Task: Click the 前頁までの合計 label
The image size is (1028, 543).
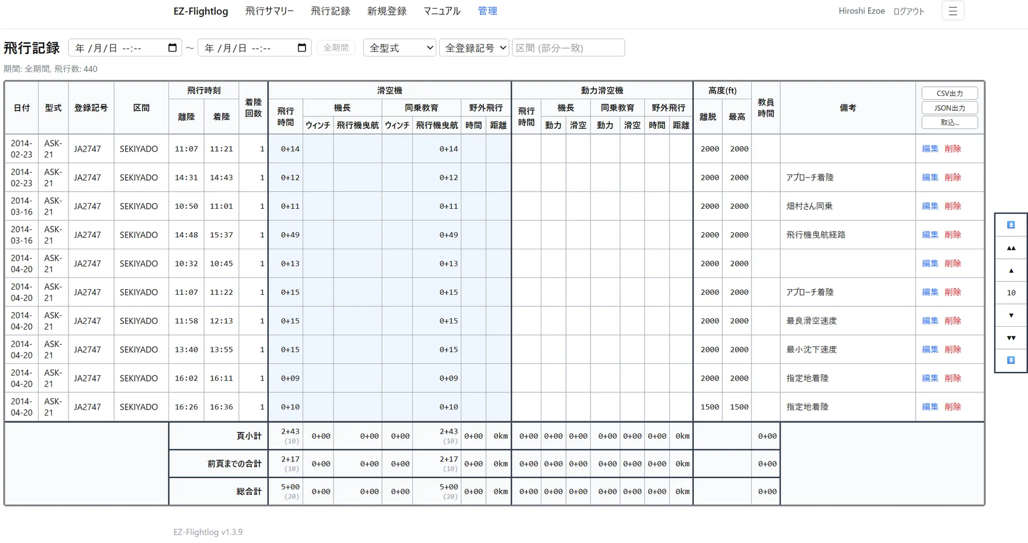Action: click(x=234, y=464)
